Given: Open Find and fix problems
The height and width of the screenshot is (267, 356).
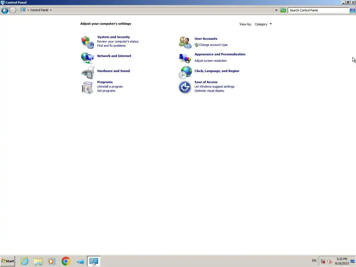Looking at the screenshot, I should (111, 46).
